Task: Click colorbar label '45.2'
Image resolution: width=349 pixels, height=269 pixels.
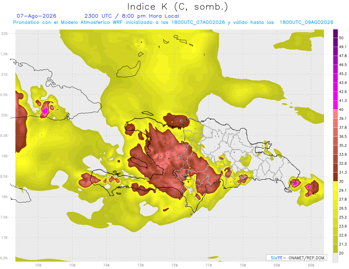Action: tap(343, 74)
